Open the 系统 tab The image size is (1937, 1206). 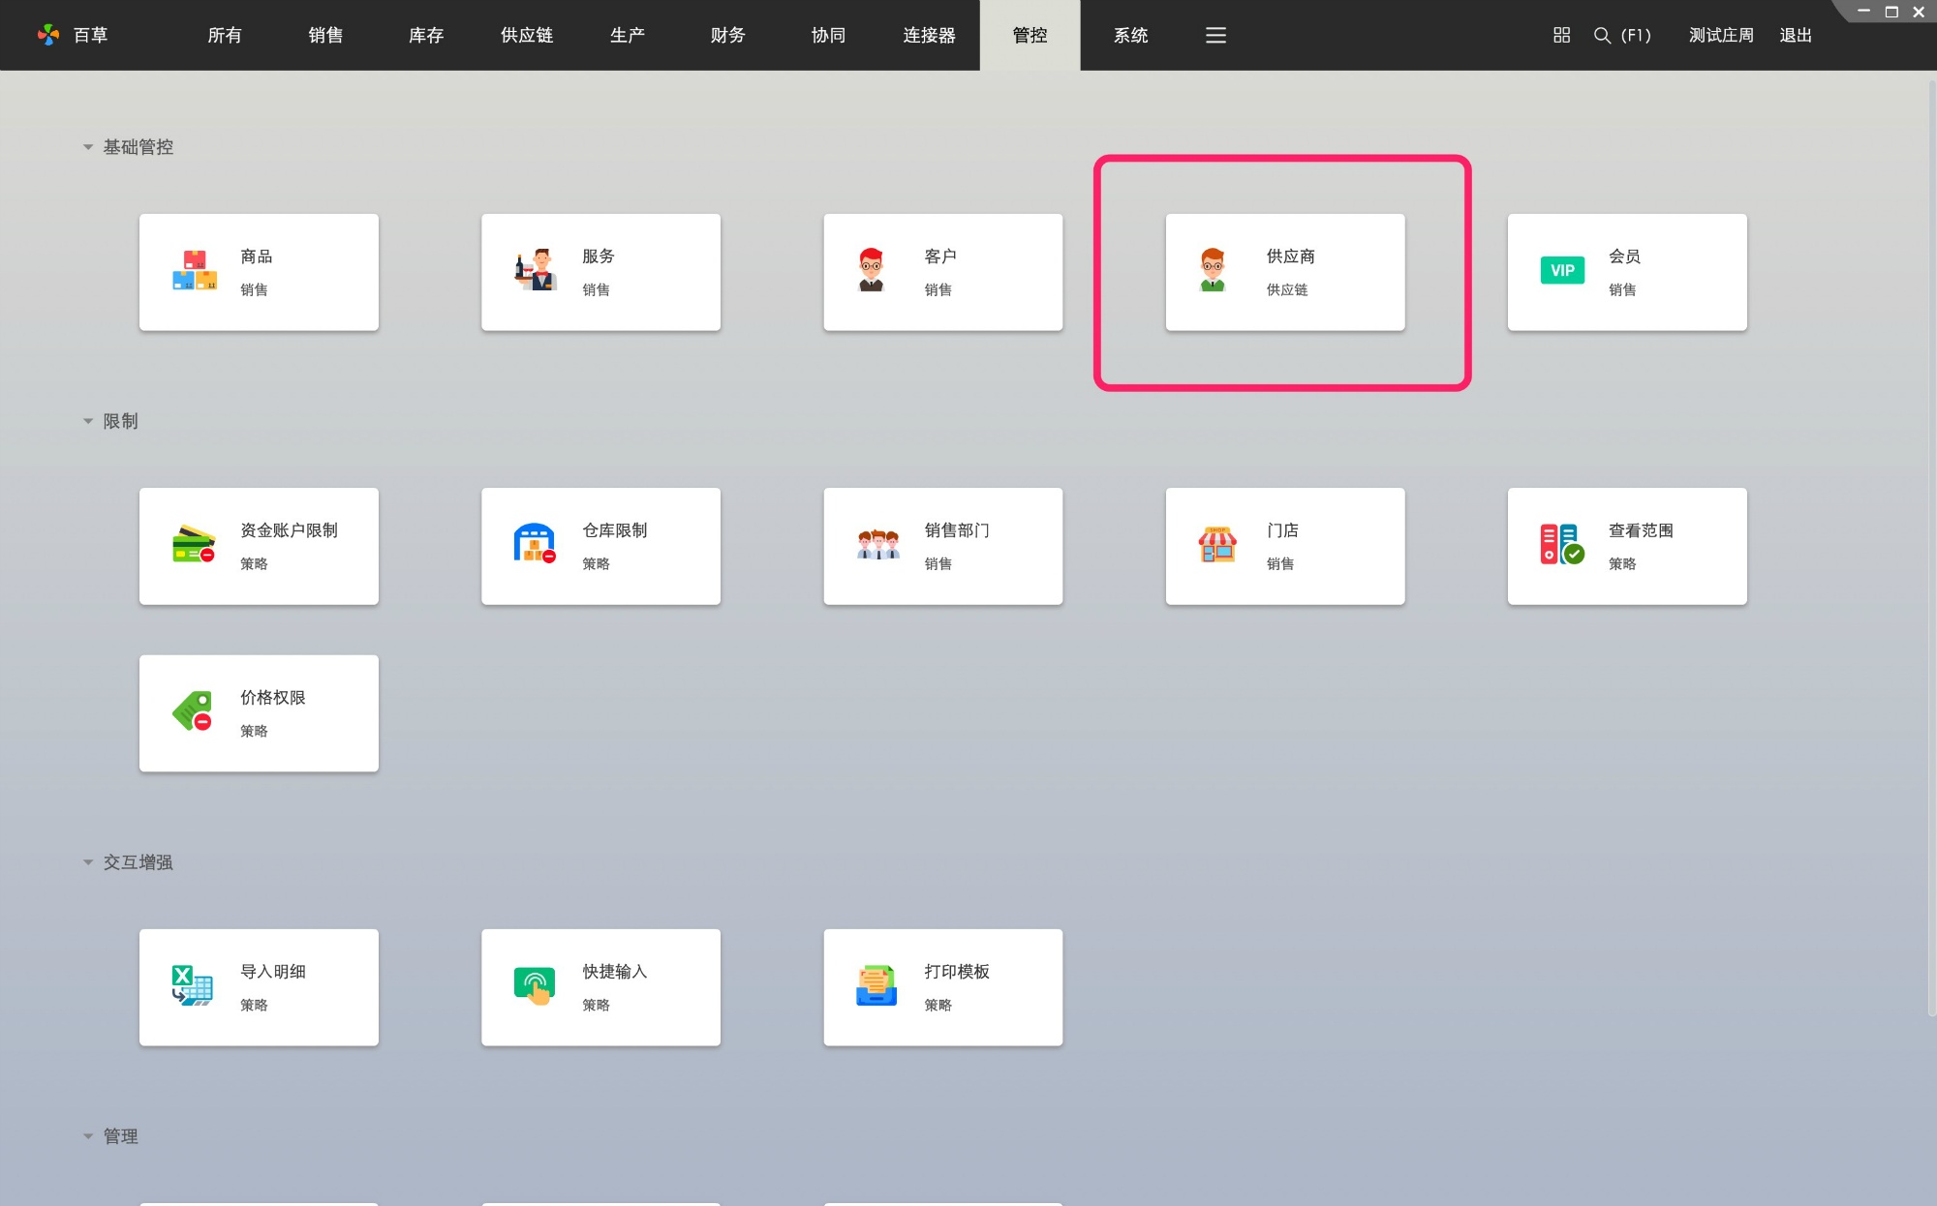(1131, 35)
